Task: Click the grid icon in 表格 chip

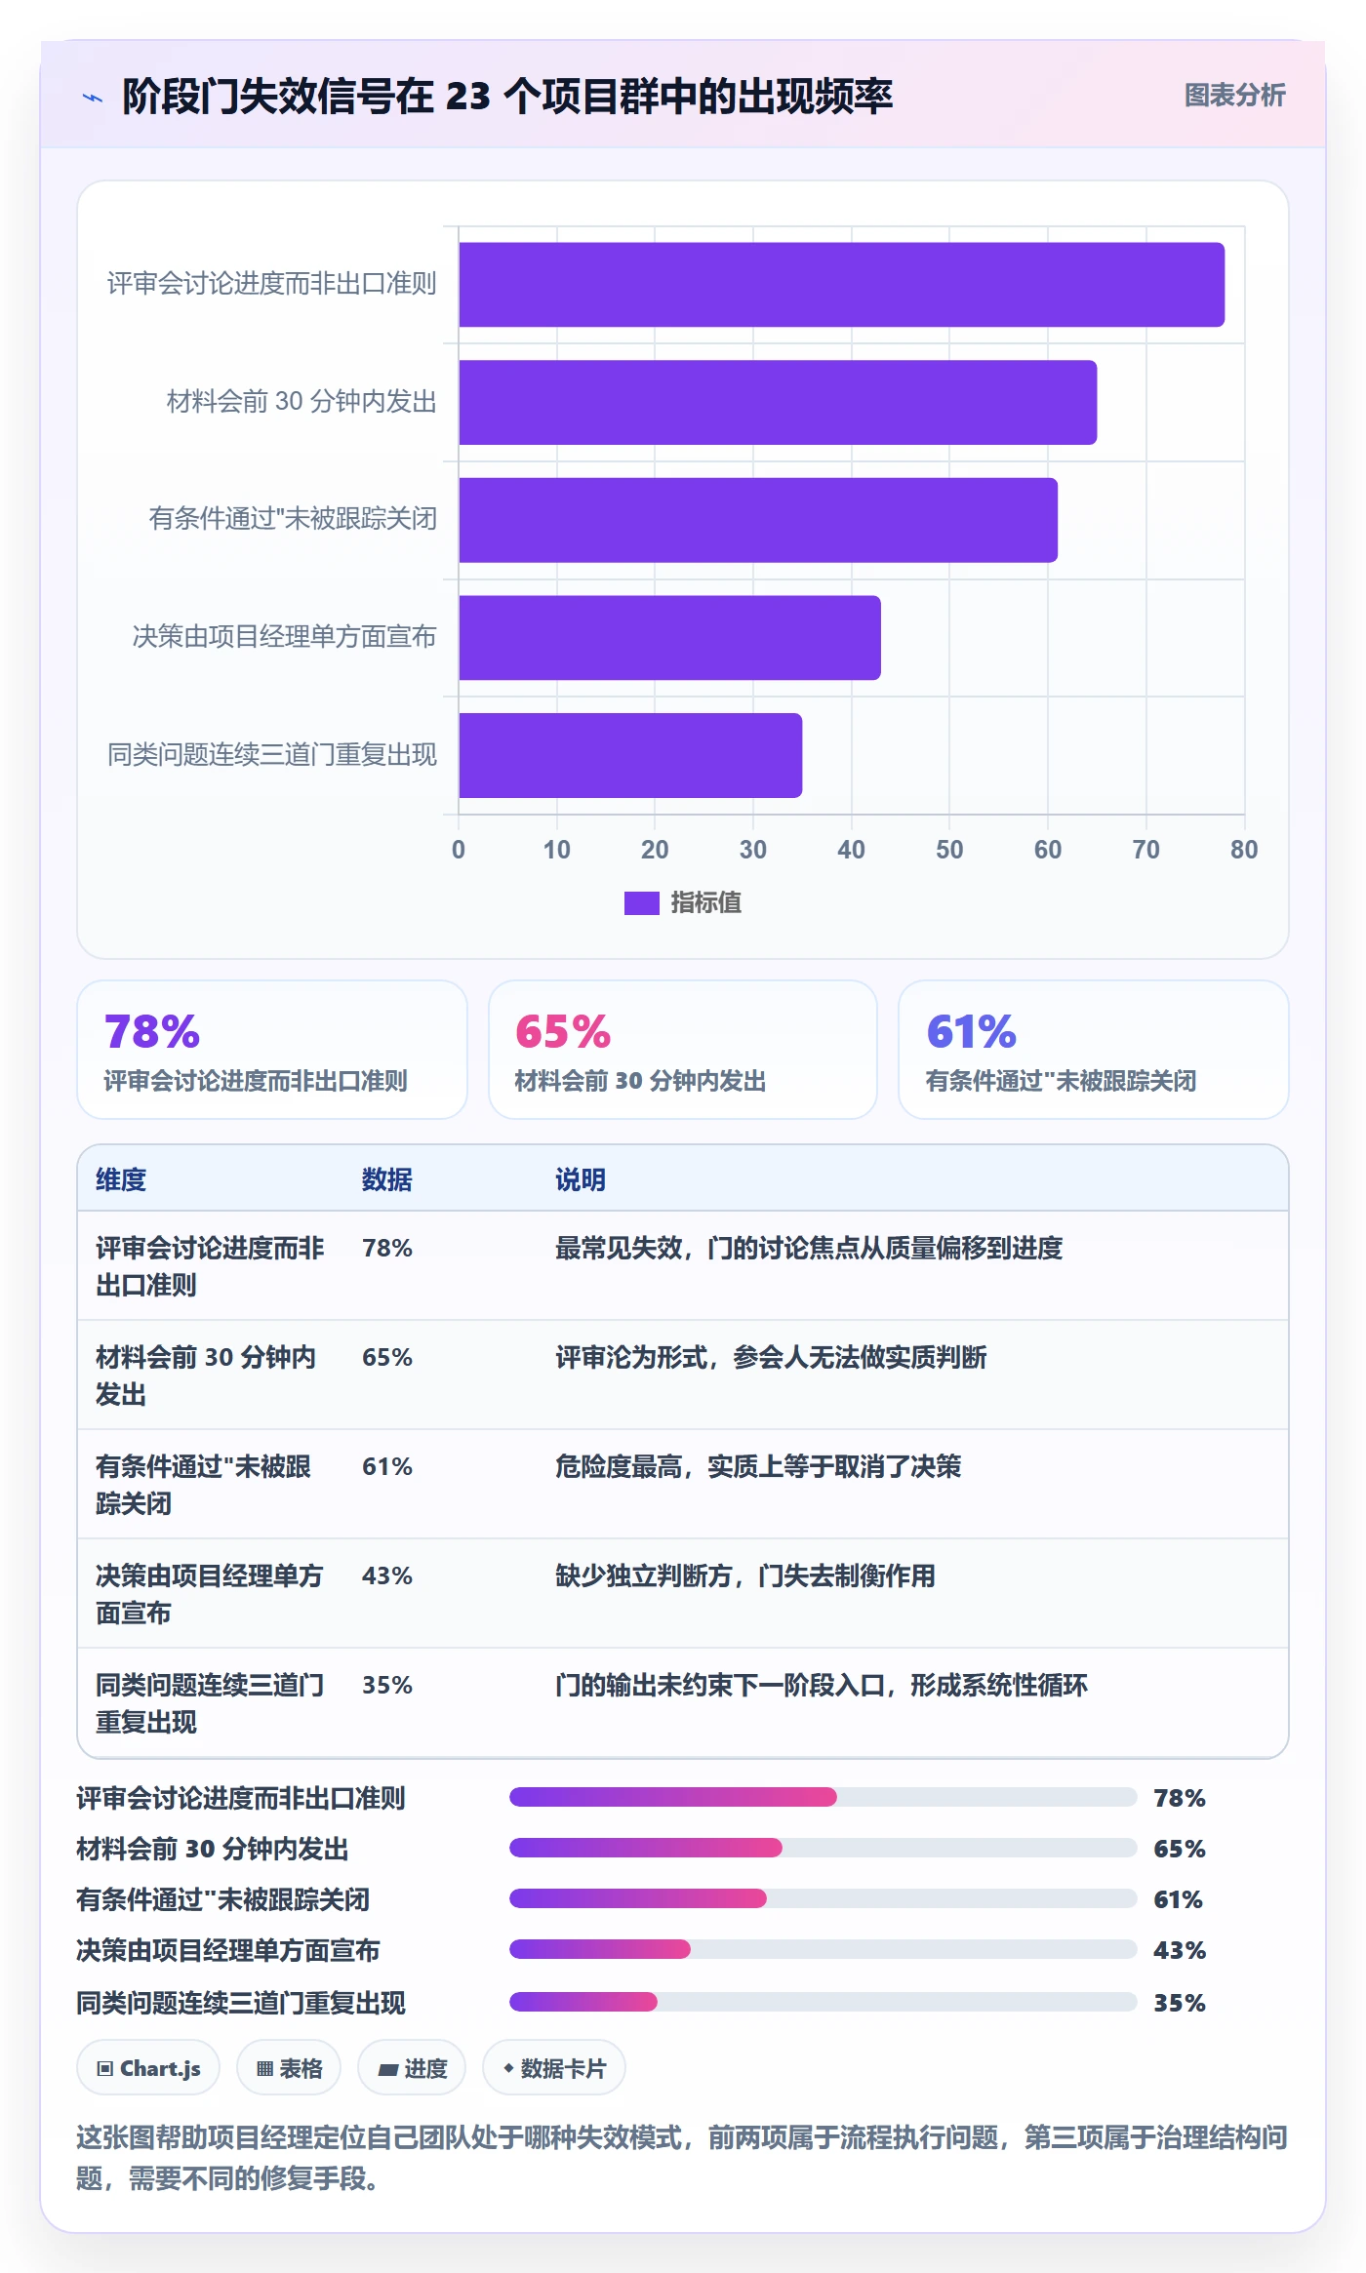Action: pos(264,2069)
